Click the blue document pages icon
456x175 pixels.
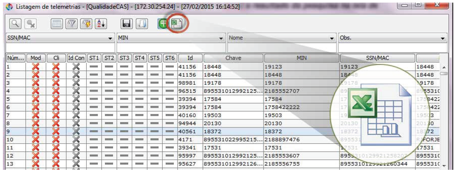[142, 24]
